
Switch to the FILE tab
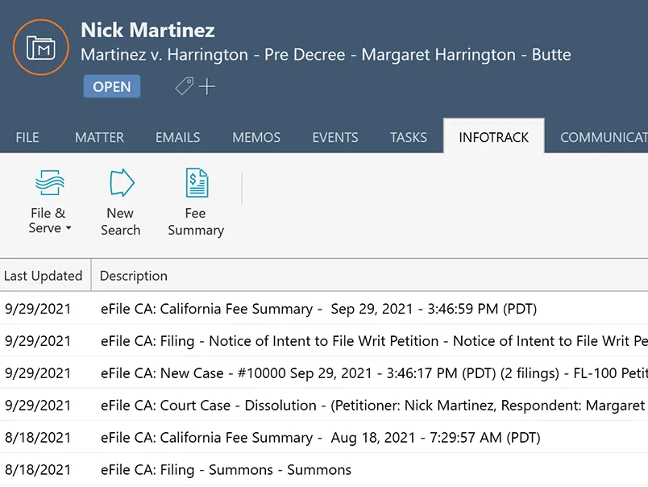27,137
